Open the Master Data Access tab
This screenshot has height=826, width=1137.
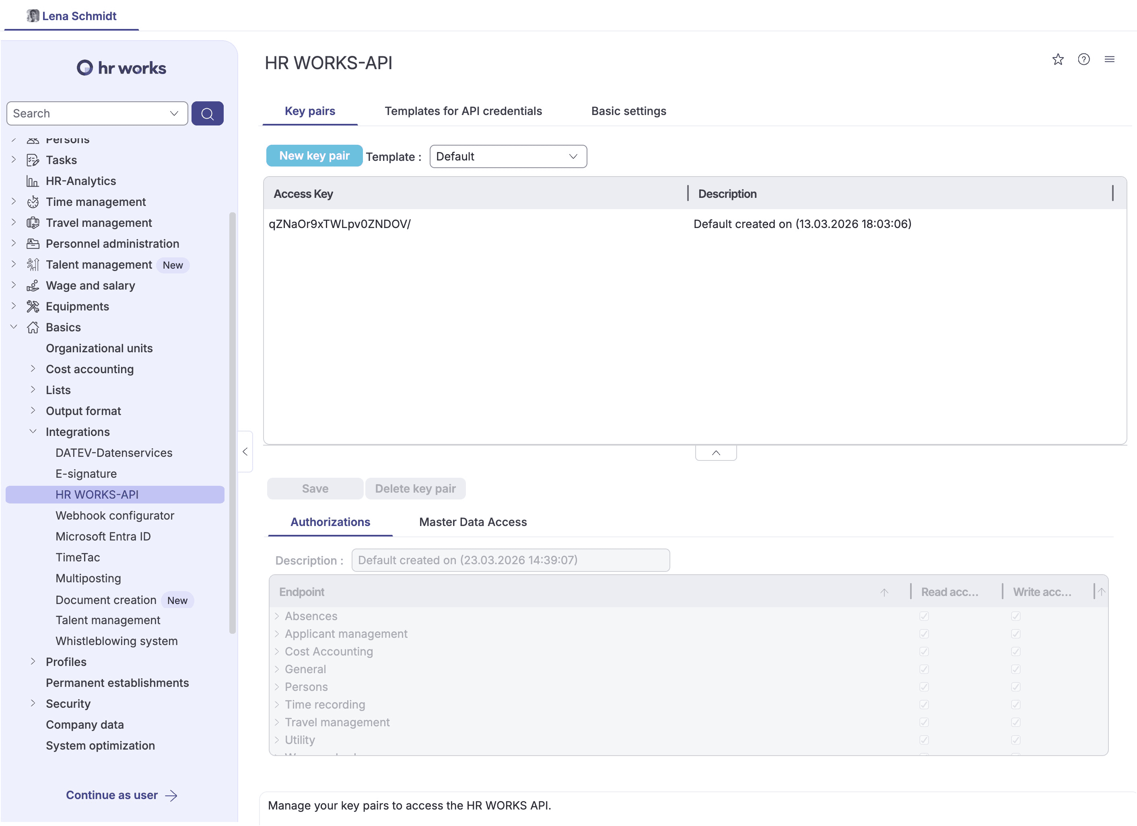472,522
